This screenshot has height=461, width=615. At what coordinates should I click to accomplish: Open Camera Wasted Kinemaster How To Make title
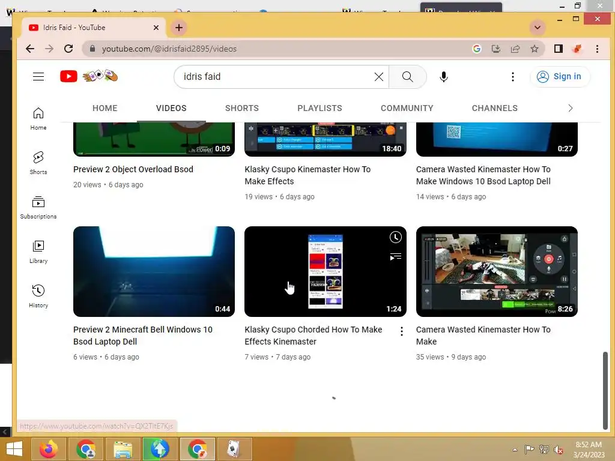coord(483,336)
